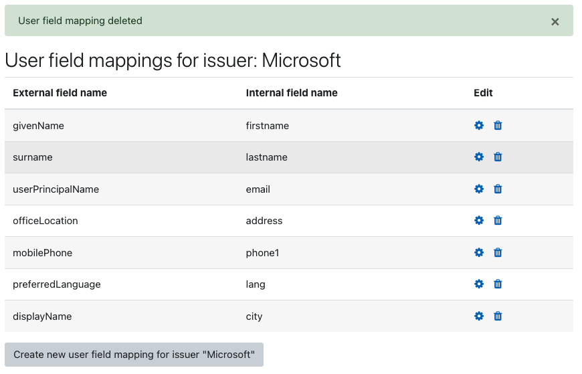Remove the userPrincipalName mapping via trash
This screenshot has height=374, width=582.
click(x=498, y=189)
